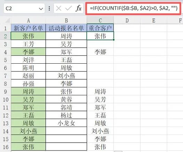
Task: Click cell A15 containing 李娜
Action: pyautogui.click(x=29, y=139)
